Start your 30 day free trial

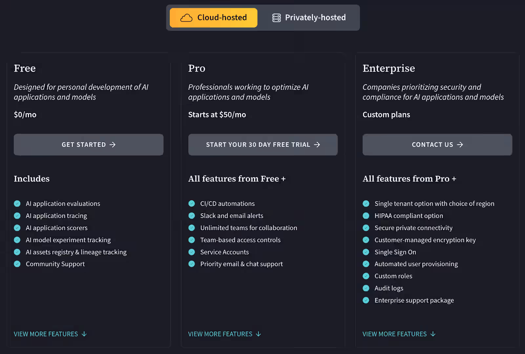pos(262,145)
